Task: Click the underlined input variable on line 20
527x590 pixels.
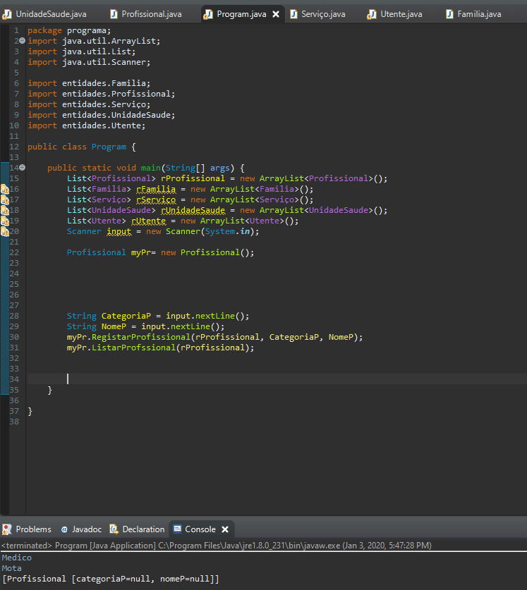Action: 119,231
